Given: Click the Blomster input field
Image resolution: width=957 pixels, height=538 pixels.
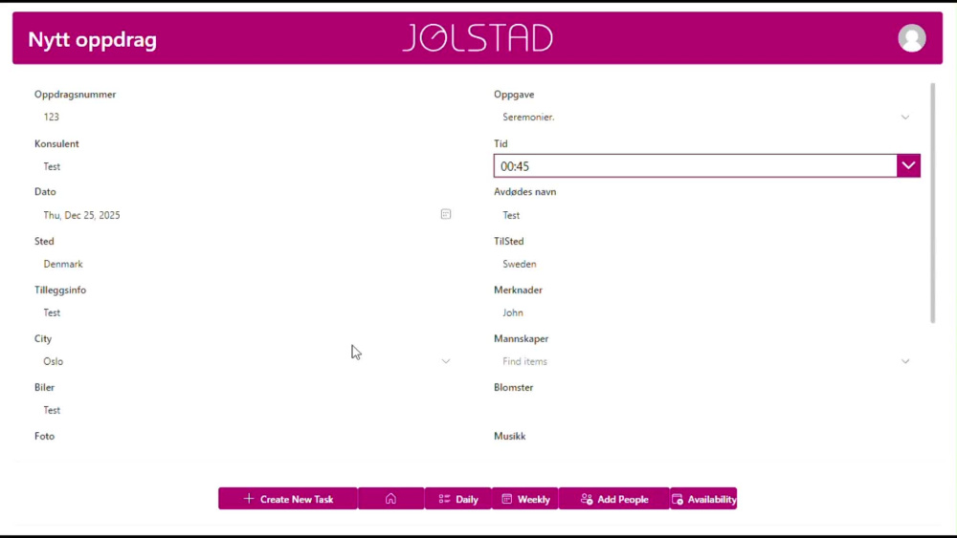Looking at the screenshot, I should pos(706,410).
